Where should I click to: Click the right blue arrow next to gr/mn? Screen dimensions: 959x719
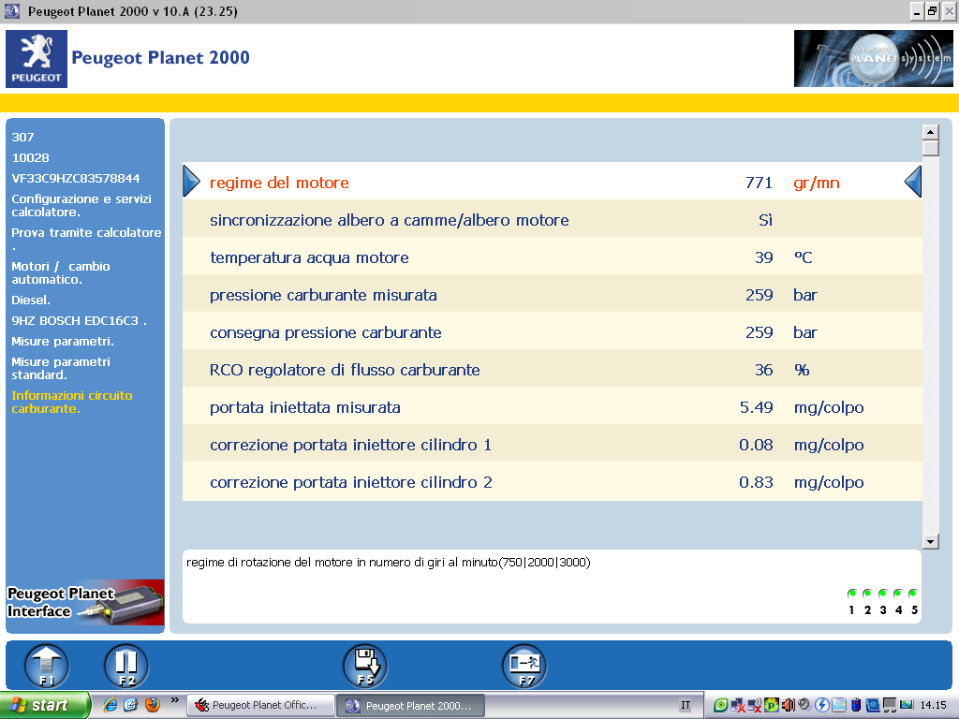912,182
